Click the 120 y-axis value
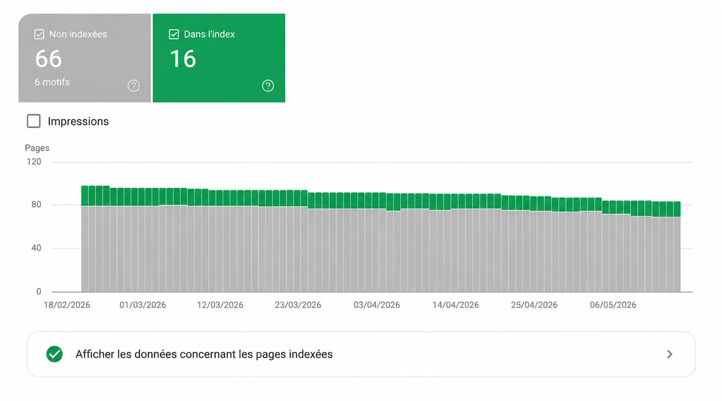 click(x=34, y=162)
